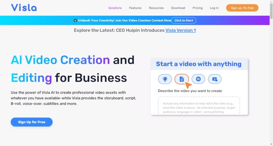Image resolution: width=273 pixels, height=146 pixels.
Task: Click the video description text field
Action: (199, 105)
